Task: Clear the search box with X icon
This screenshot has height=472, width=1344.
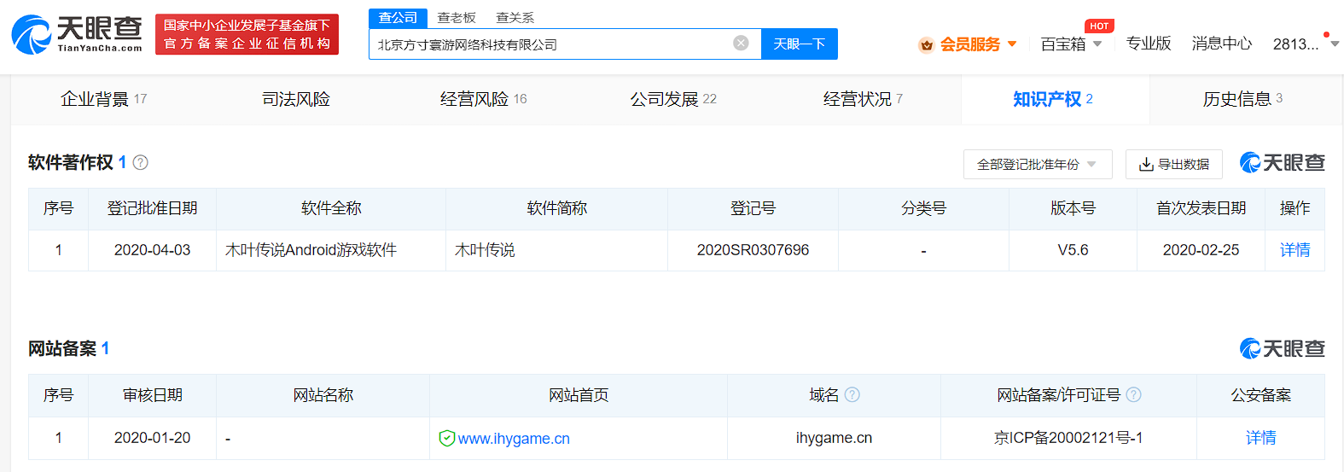Action: coord(741,44)
